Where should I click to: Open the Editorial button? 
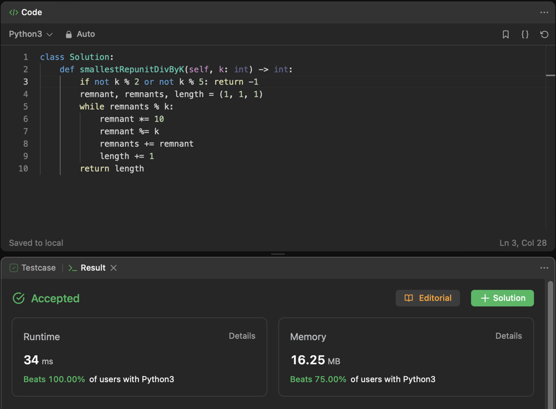[428, 298]
